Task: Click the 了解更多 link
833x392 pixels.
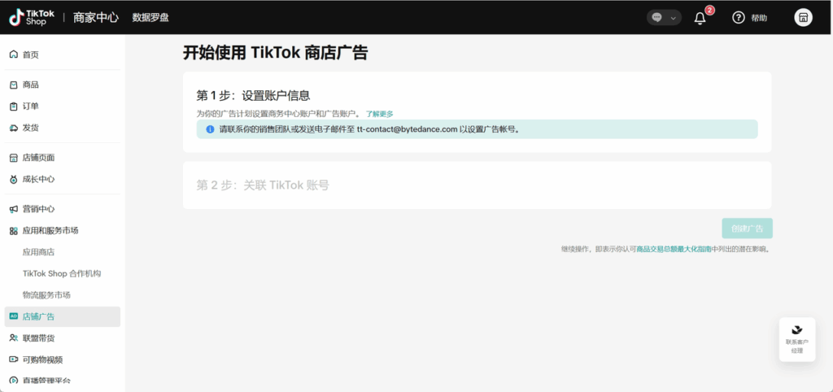Action: 379,114
